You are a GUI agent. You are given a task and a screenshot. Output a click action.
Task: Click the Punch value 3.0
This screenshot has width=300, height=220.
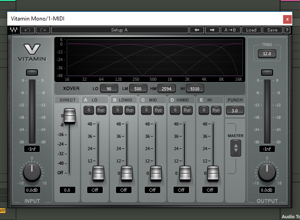tap(235, 110)
